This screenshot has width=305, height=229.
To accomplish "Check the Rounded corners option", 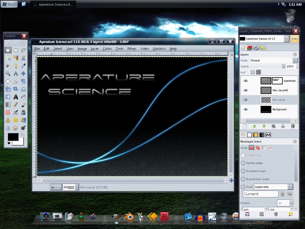I will pyautogui.click(x=243, y=171).
